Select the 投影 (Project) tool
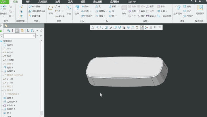This screenshot has width=207, height=117. click(x=150, y=6)
